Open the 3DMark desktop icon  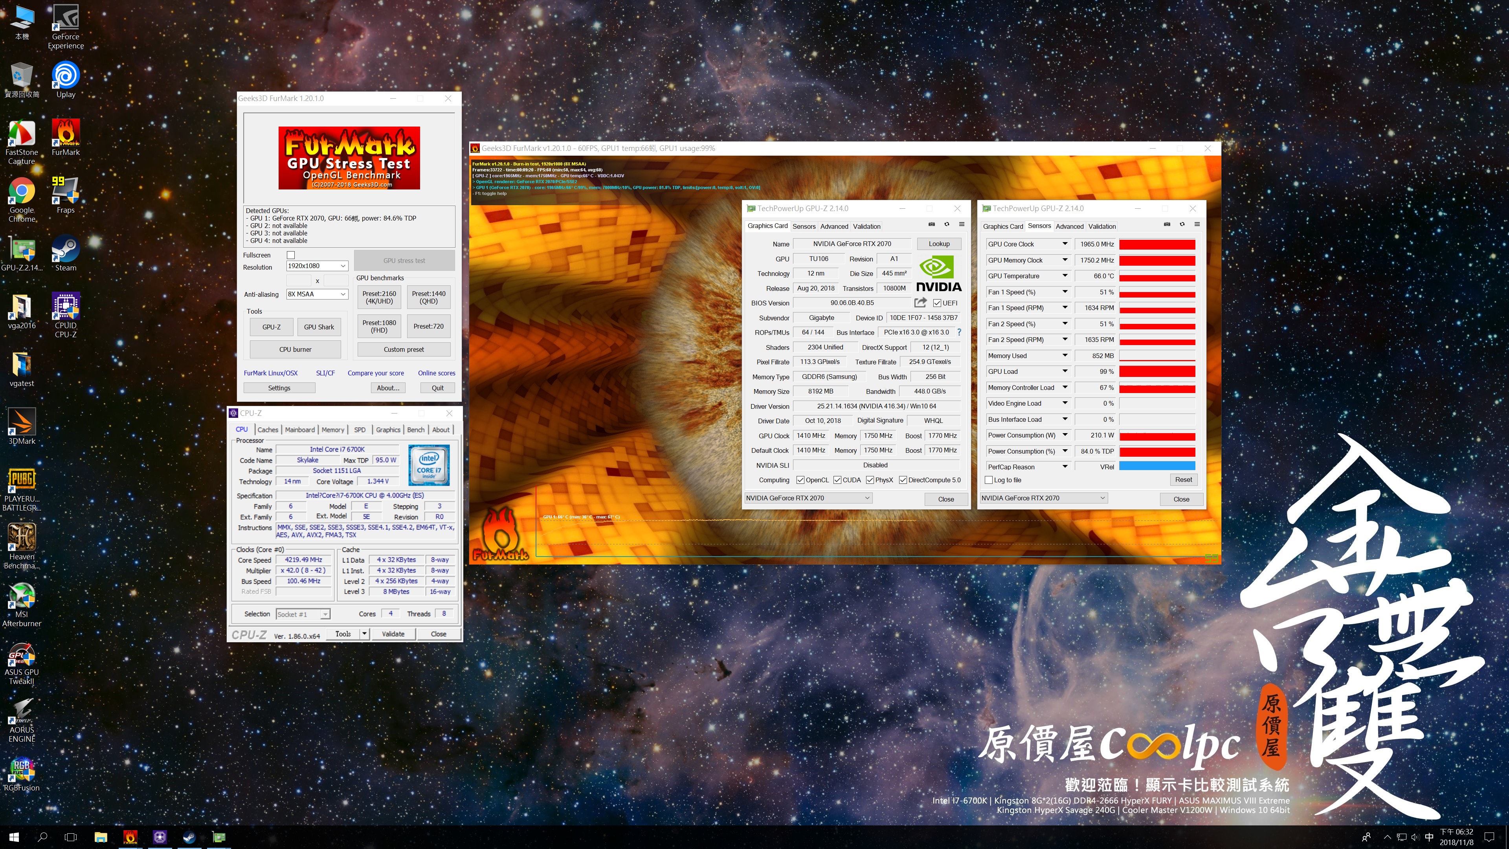click(x=22, y=426)
